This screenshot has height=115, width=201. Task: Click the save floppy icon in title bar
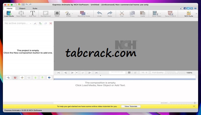pyautogui.click(x=23, y=5)
